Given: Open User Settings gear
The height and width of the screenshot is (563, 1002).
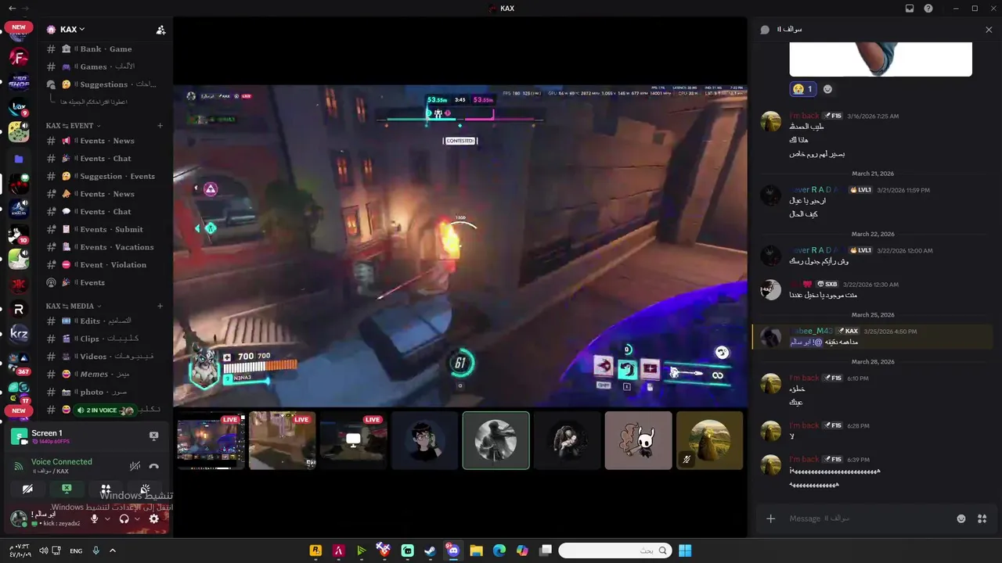Looking at the screenshot, I should [154, 518].
